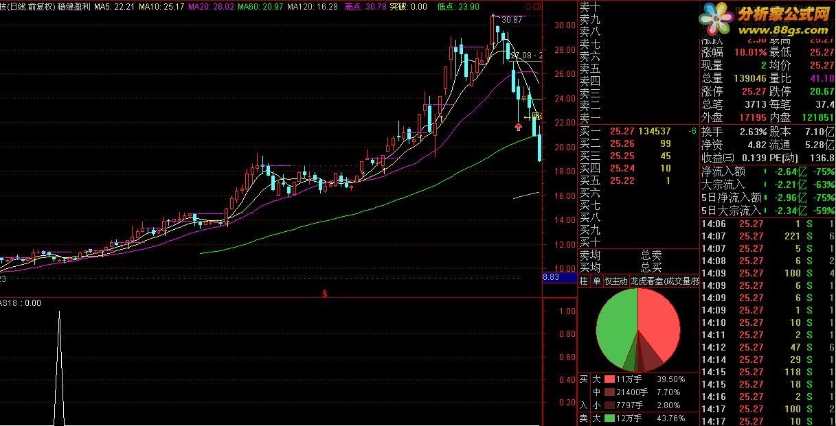Click the 大宗流入 -2.21亿 row
The width and height of the screenshot is (836, 426).
pos(768,185)
